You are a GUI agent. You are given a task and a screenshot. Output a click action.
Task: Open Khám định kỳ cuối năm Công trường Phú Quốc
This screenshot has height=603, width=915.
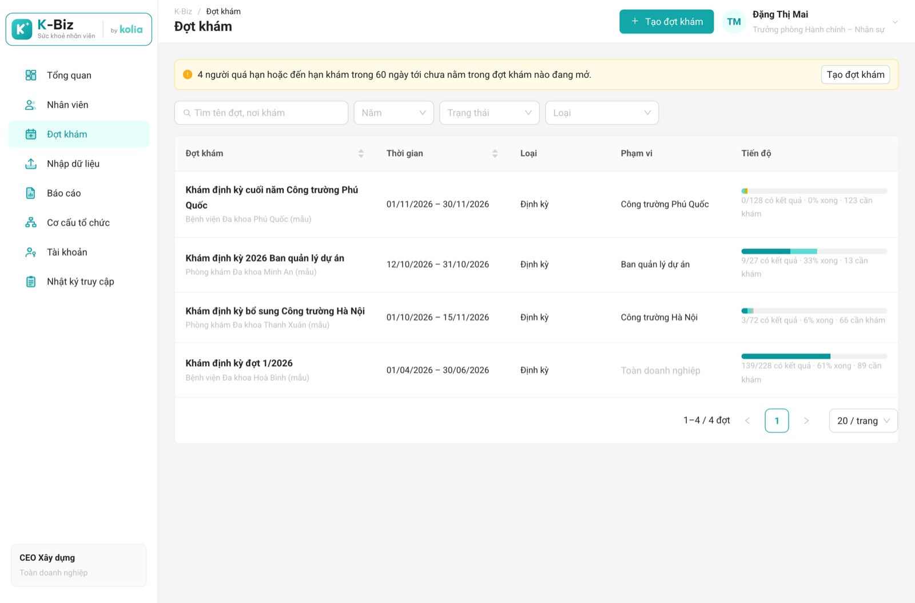pos(272,197)
